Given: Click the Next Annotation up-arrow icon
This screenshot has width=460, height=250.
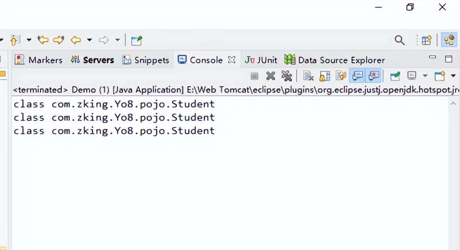Looking at the screenshot, I should pos(15,40).
